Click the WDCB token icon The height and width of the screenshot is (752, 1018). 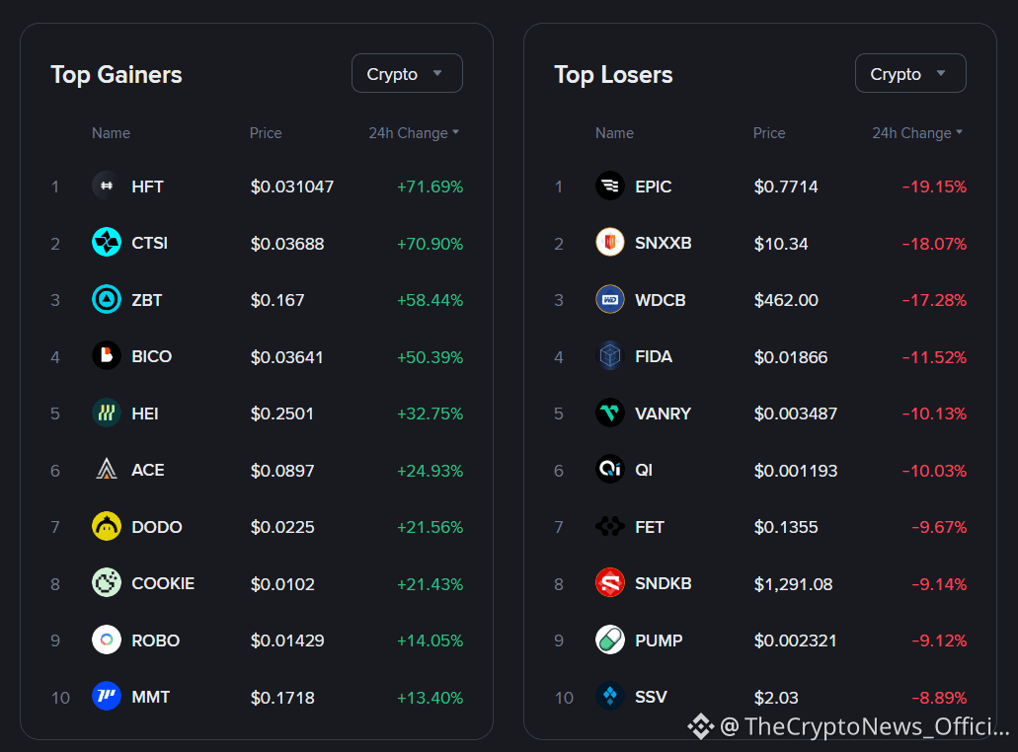(x=609, y=300)
